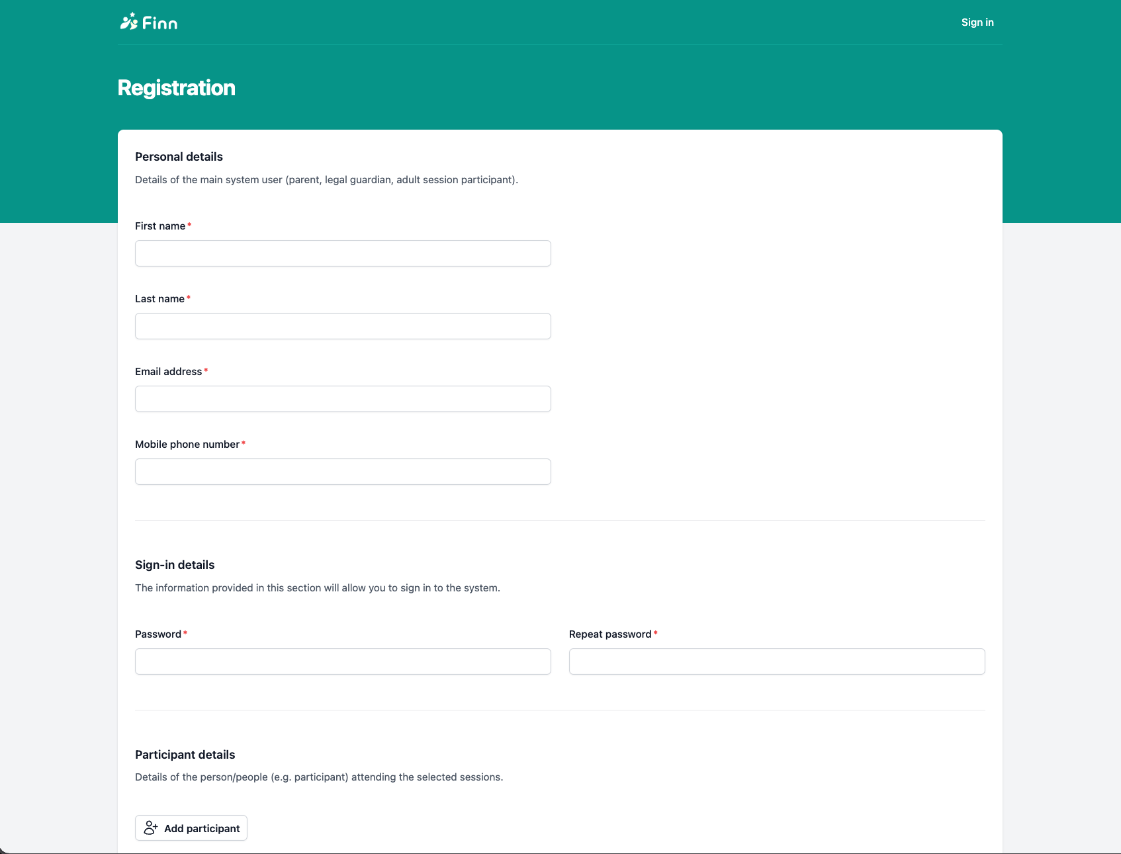Click the Personal details section heading
This screenshot has height=854, width=1121.
coord(179,157)
